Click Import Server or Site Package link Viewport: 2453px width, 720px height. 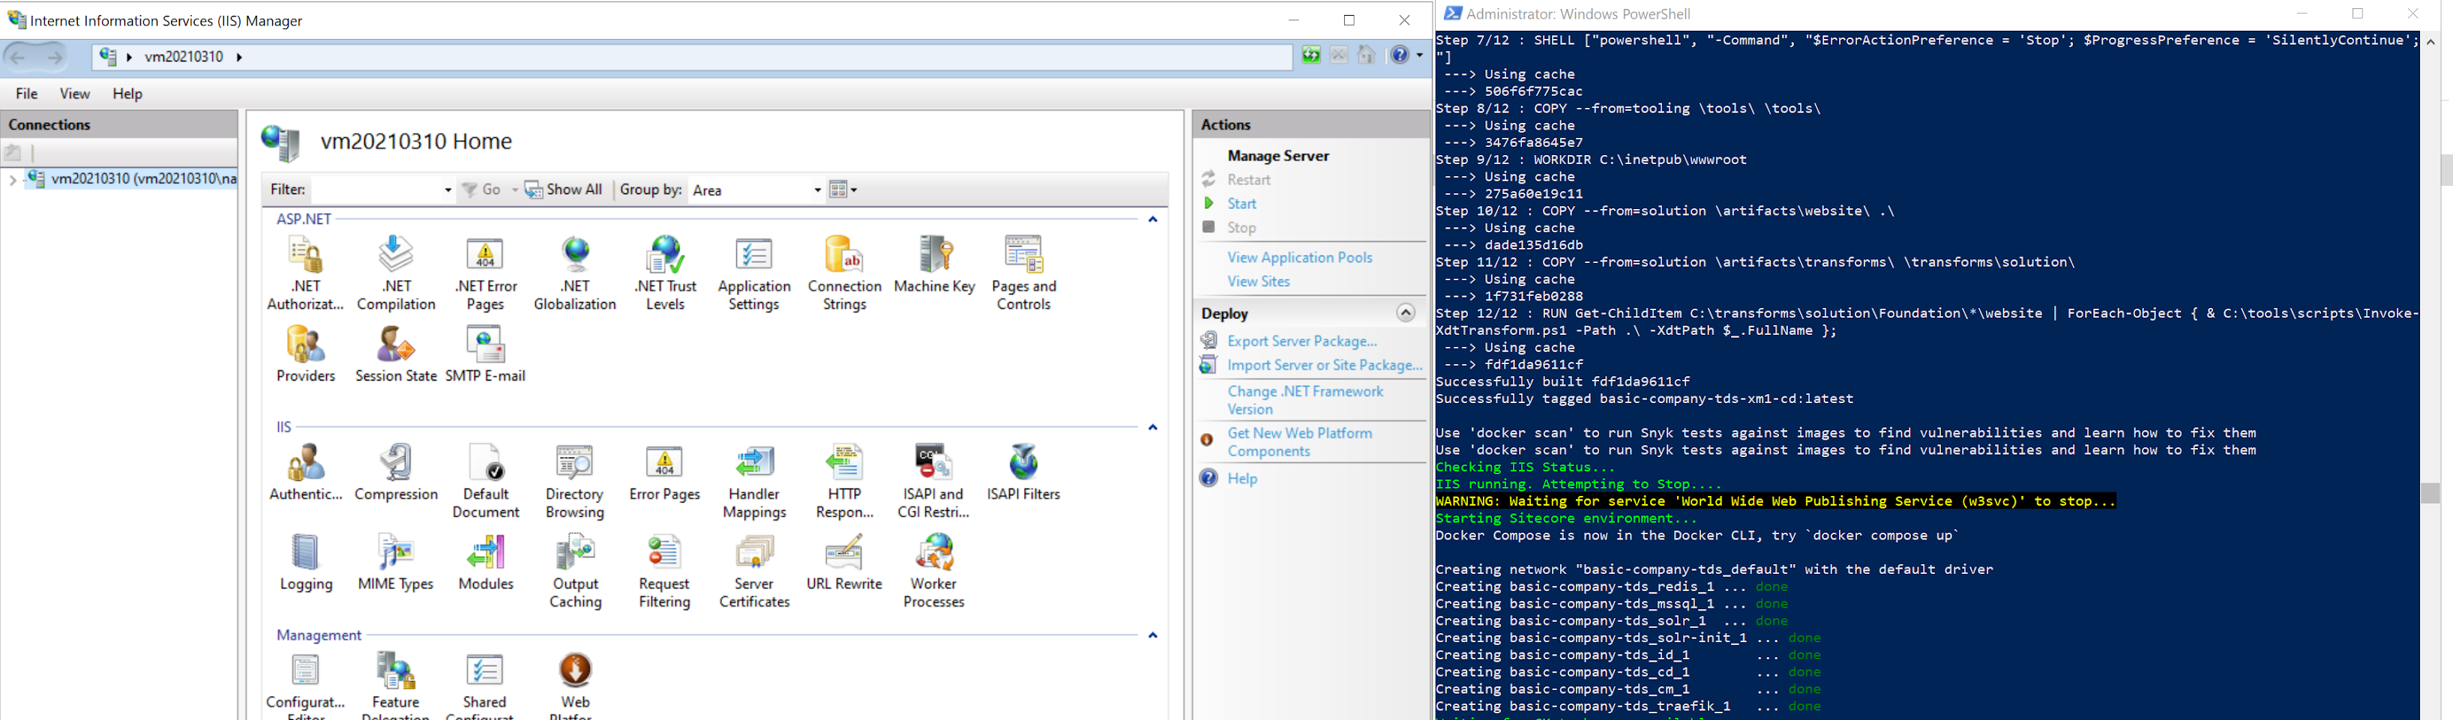point(1325,365)
